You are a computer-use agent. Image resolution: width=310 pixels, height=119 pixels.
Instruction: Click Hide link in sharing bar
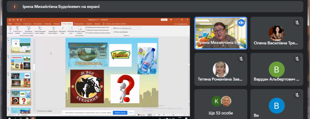click(x=131, y=113)
